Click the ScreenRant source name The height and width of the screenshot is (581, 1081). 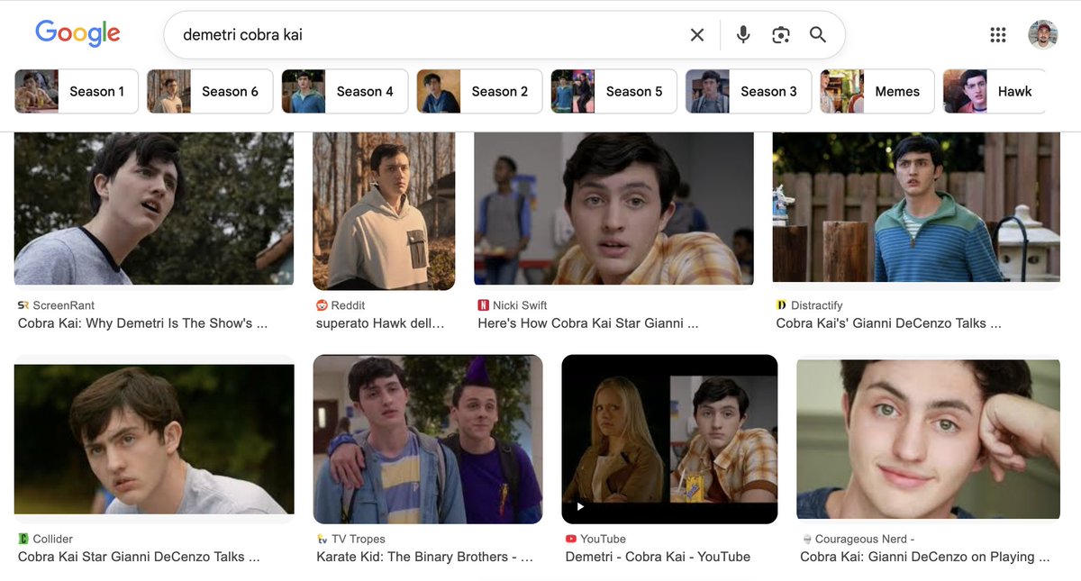tap(64, 305)
